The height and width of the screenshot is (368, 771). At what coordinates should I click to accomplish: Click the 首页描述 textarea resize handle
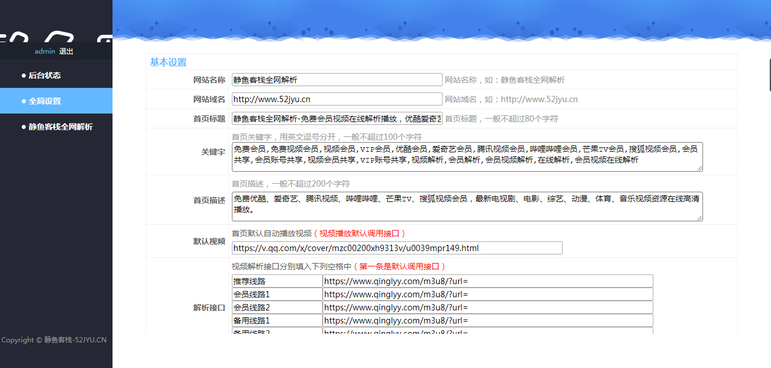click(700, 218)
